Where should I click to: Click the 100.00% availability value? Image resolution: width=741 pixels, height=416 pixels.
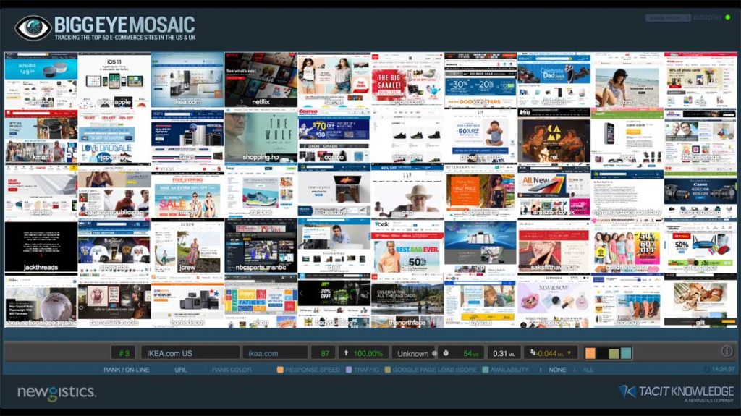[368, 353]
